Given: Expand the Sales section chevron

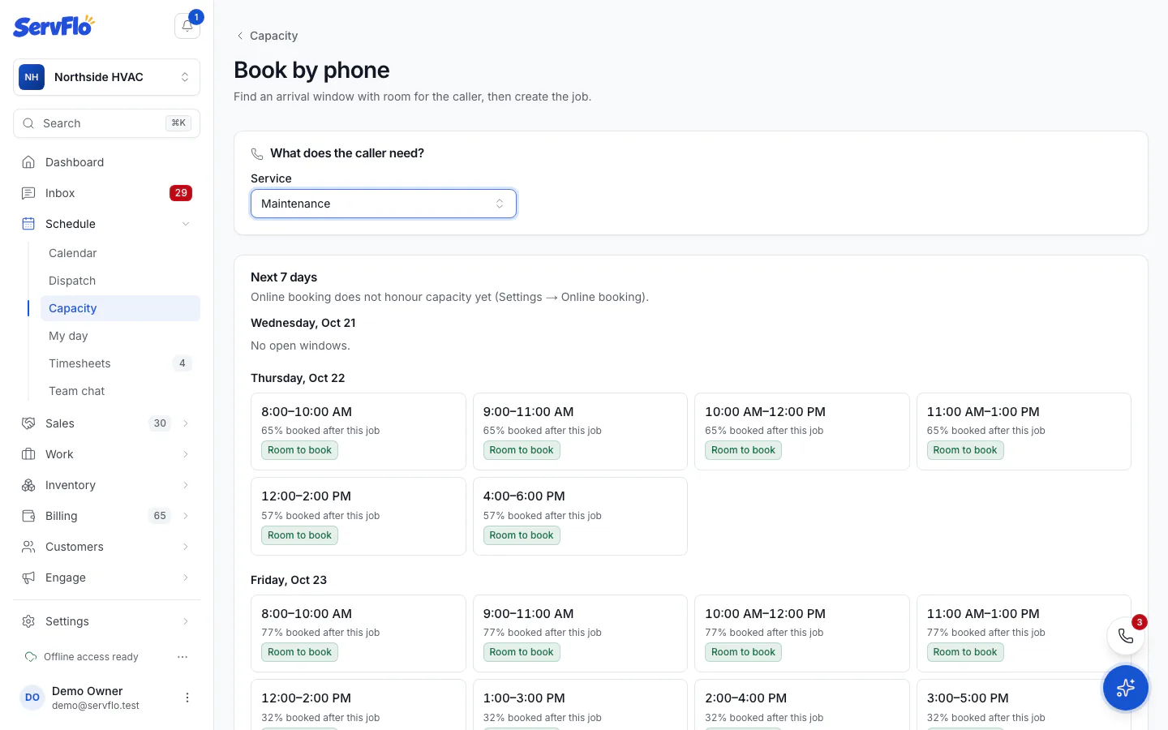Looking at the screenshot, I should point(186,423).
